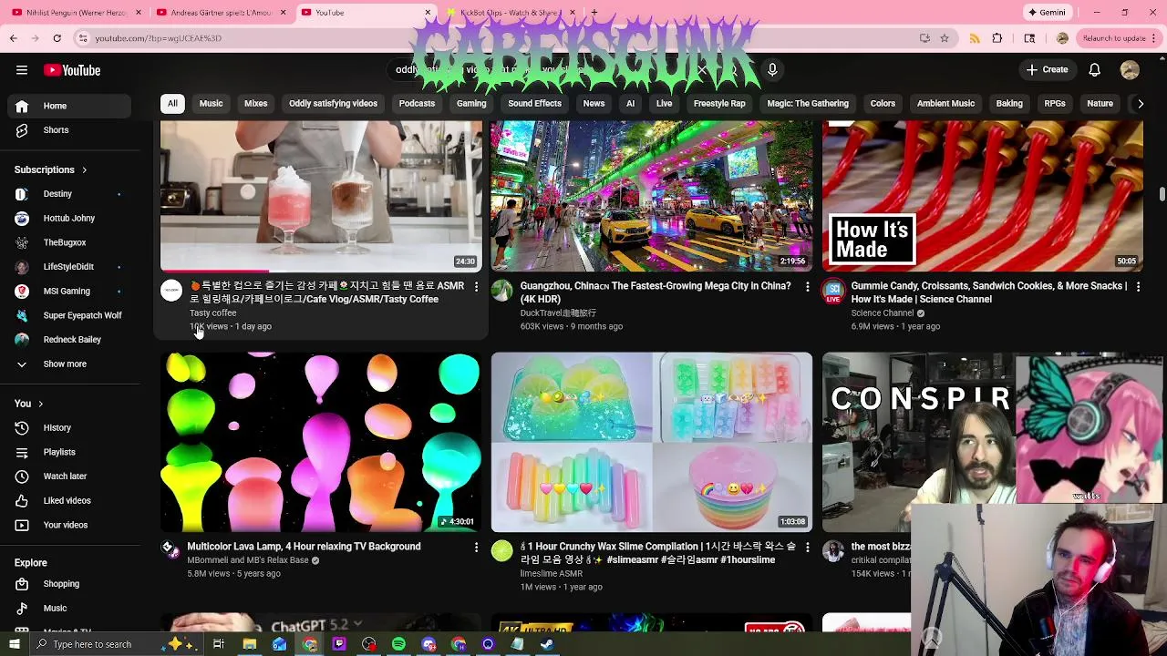
Task: Open options menu for Guangzhou video
Action: (x=807, y=287)
